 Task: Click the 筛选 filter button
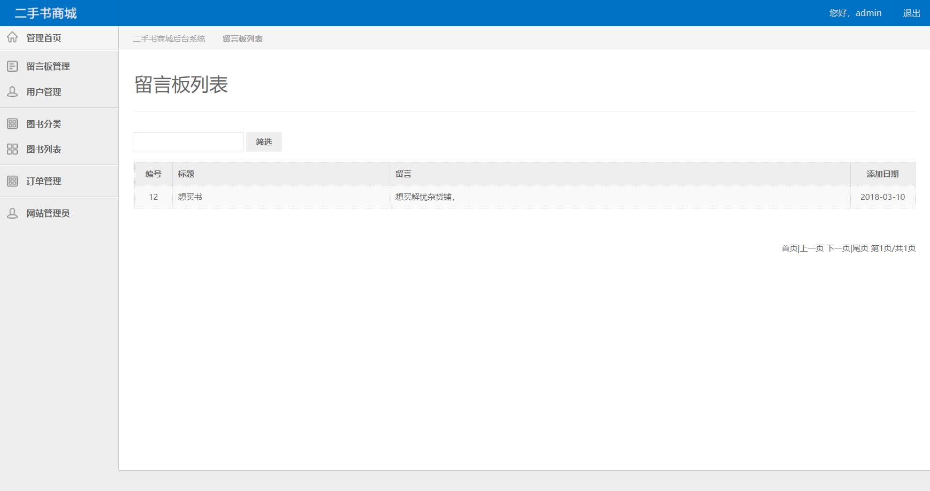[264, 142]
